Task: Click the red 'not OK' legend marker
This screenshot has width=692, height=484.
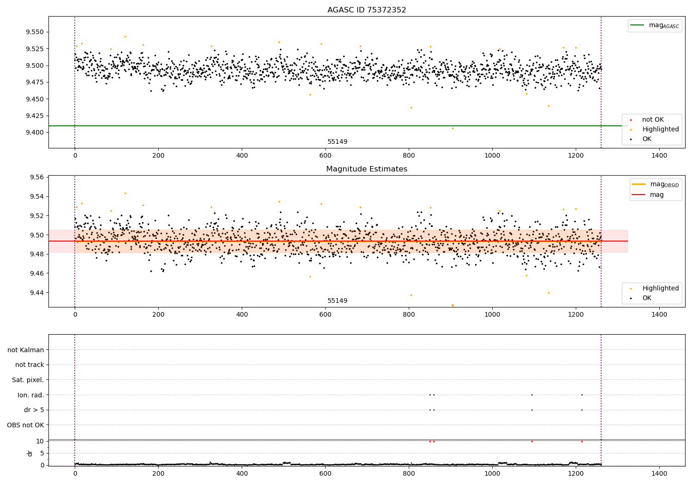Action: pos(631,120)
